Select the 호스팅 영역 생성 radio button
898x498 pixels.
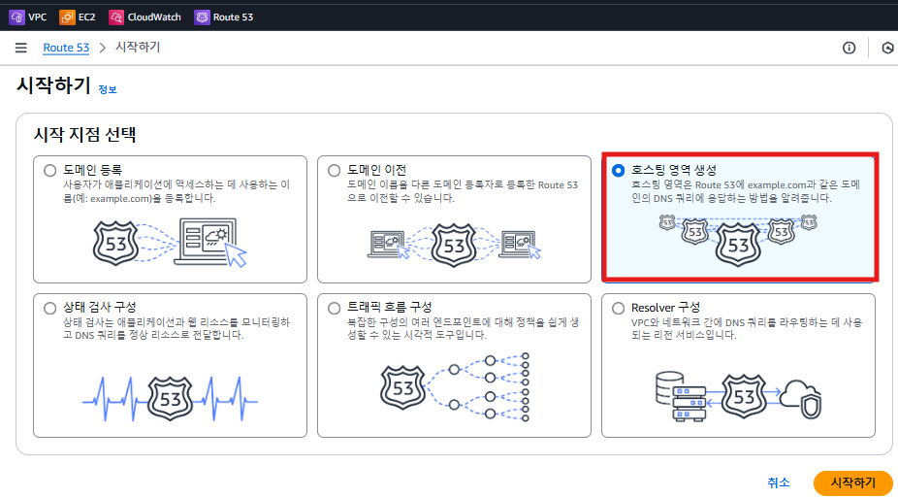point(618,170)
